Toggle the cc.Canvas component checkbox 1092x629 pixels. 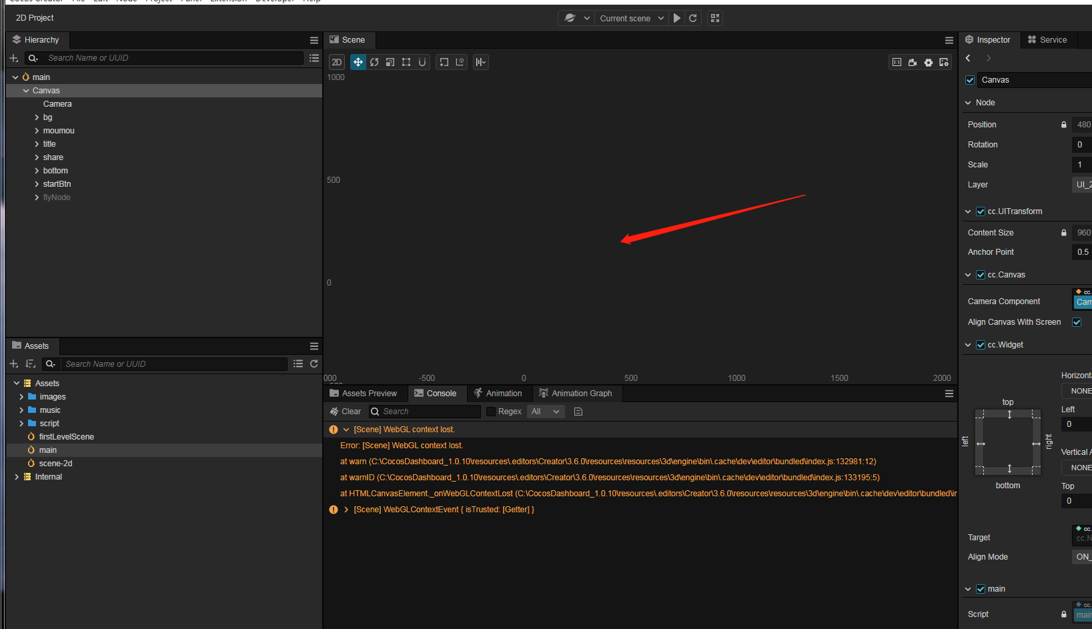pyautogui.click(x=981, y=275)
